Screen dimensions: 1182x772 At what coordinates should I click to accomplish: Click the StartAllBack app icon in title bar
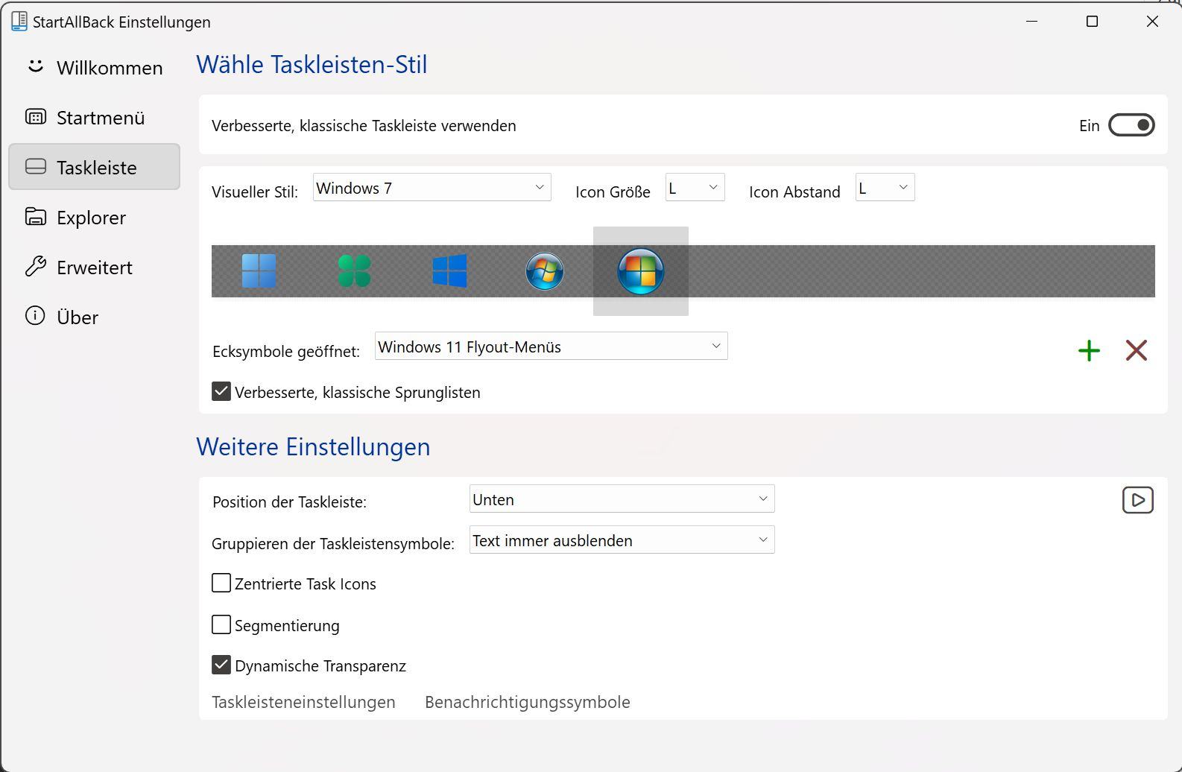click(19, 22)
